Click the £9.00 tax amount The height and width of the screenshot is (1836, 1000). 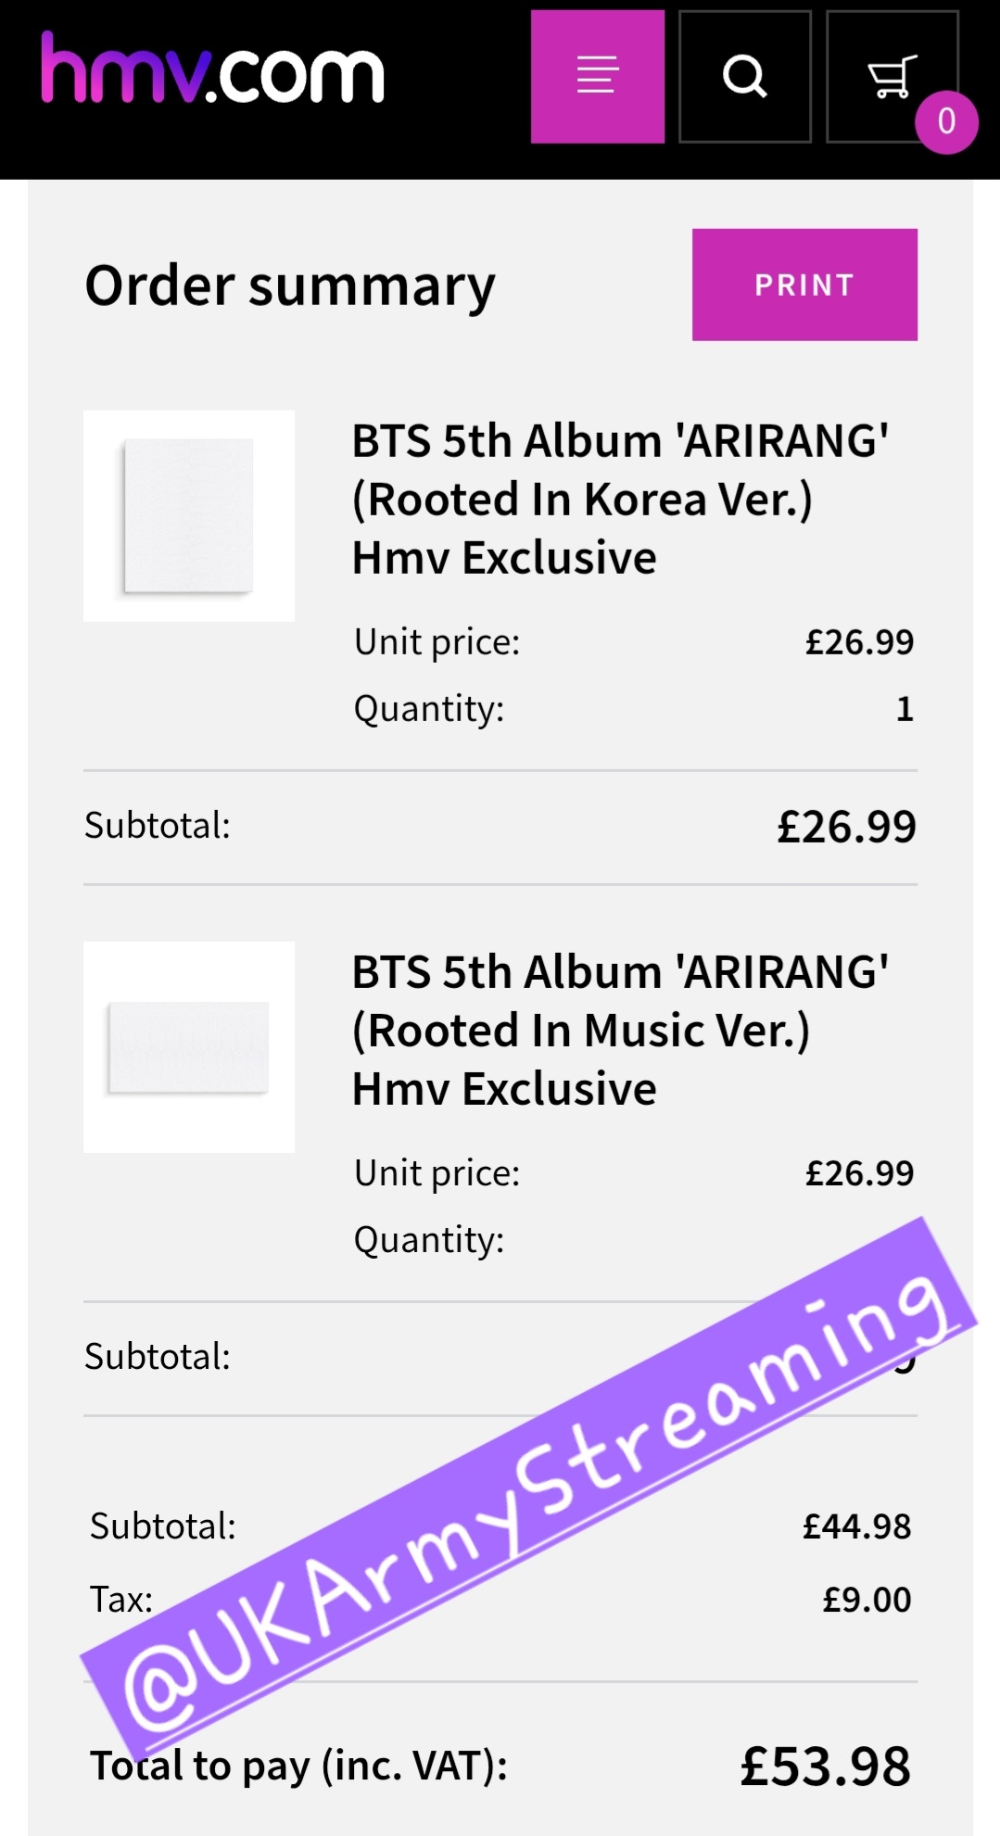867,1600
